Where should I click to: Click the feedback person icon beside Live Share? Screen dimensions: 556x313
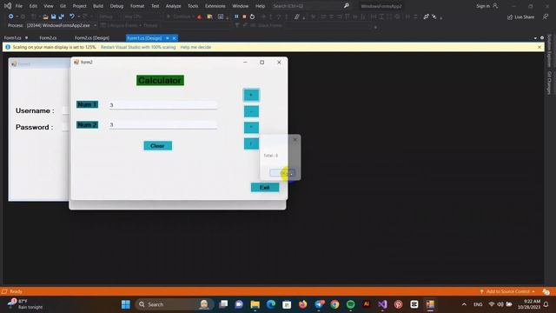coord(546,17)
